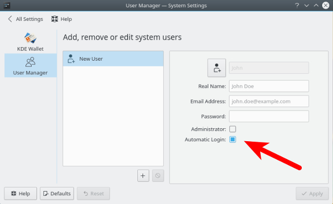
Task: Open Help in the top toolbar
Action: 61,19
